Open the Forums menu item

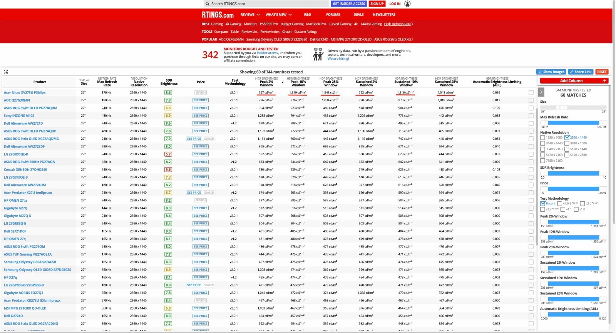(x=333, y=15)
